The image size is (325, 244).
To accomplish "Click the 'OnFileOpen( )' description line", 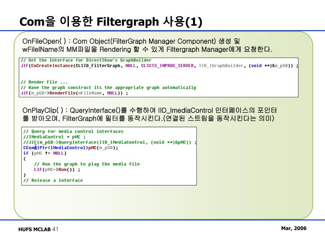I will tap(131, 41).
